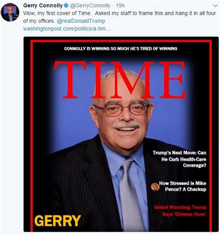Open the @GerryConnolly handle
221x235 pixels.
[x=90, y=6]
